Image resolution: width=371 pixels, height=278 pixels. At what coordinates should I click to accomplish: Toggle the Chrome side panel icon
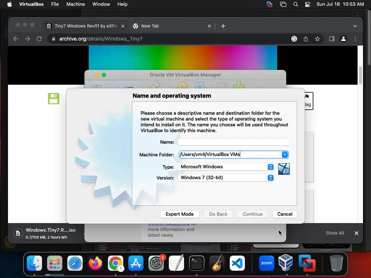point(332,39)
